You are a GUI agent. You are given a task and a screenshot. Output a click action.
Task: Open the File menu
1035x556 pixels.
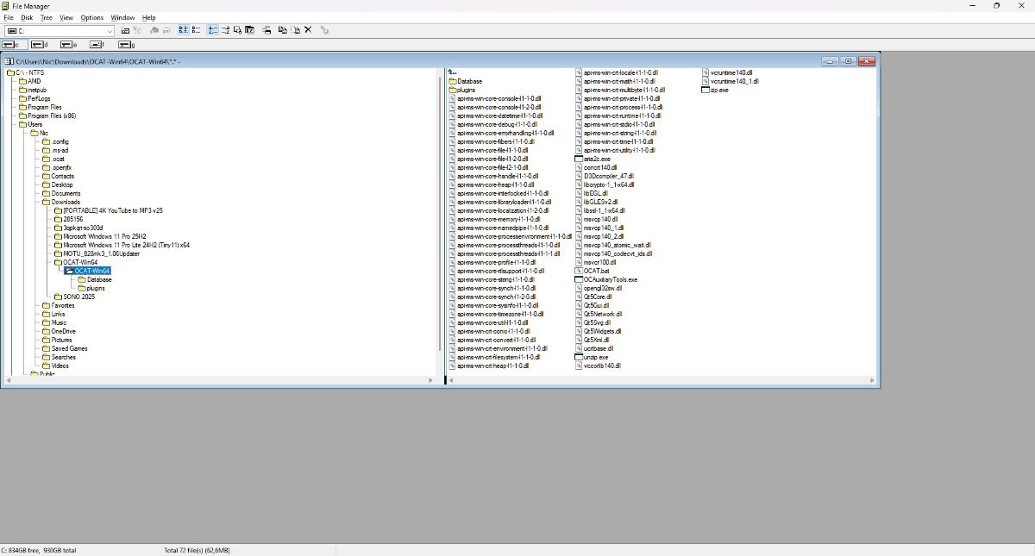coord(8,17)
